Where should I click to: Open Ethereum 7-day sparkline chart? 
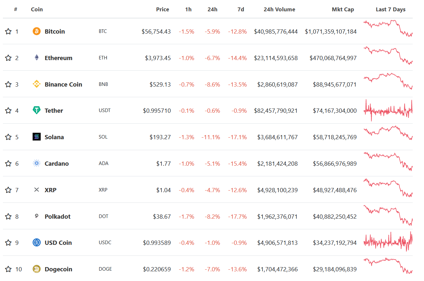[x=388, y=56]
